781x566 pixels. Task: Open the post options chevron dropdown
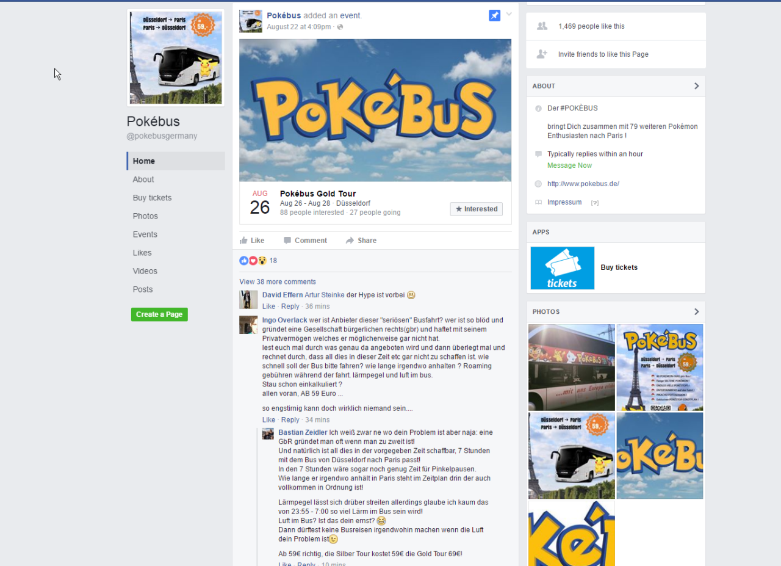(509, 14)
